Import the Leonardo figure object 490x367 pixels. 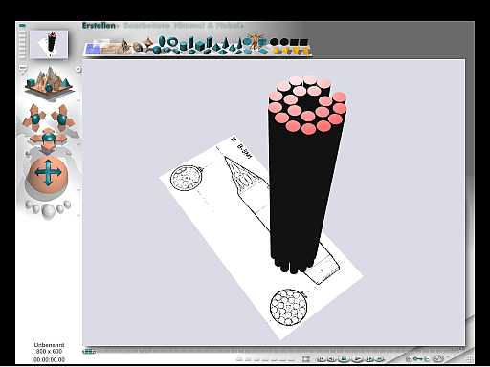(x=255, y=41)
